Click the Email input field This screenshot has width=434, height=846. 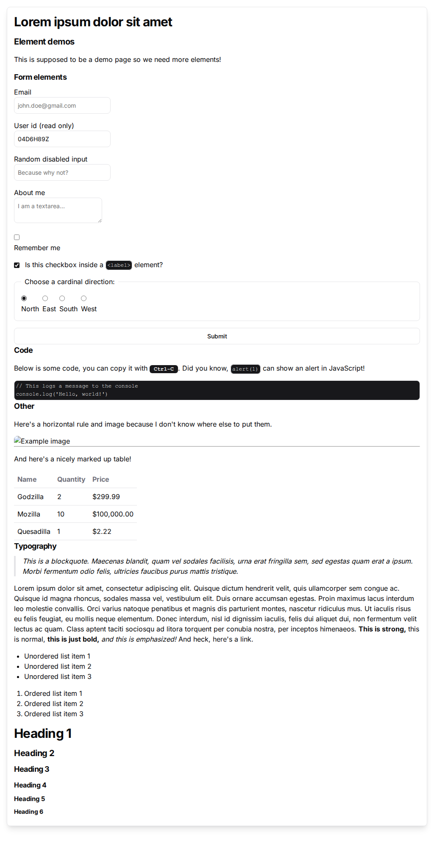(x=62, y=106)
